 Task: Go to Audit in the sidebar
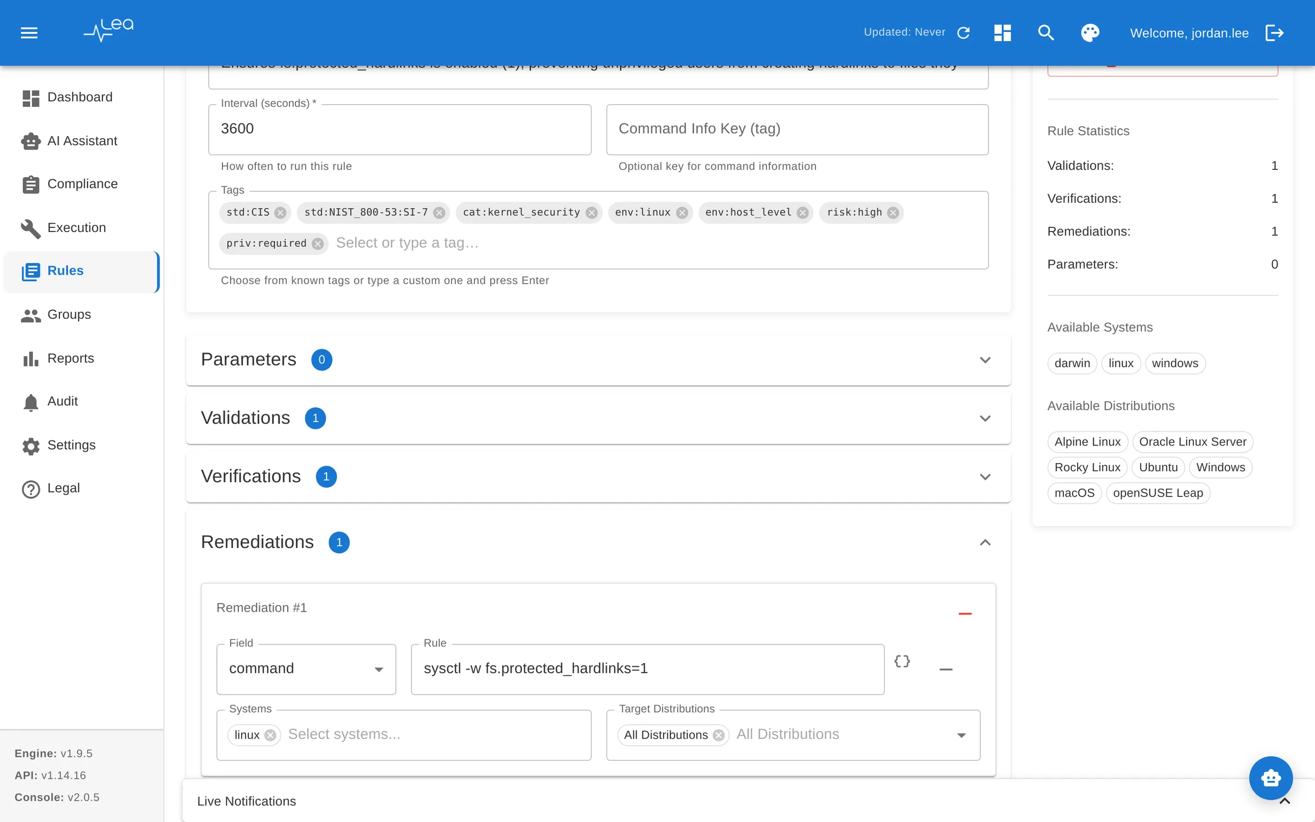(81, 401)
